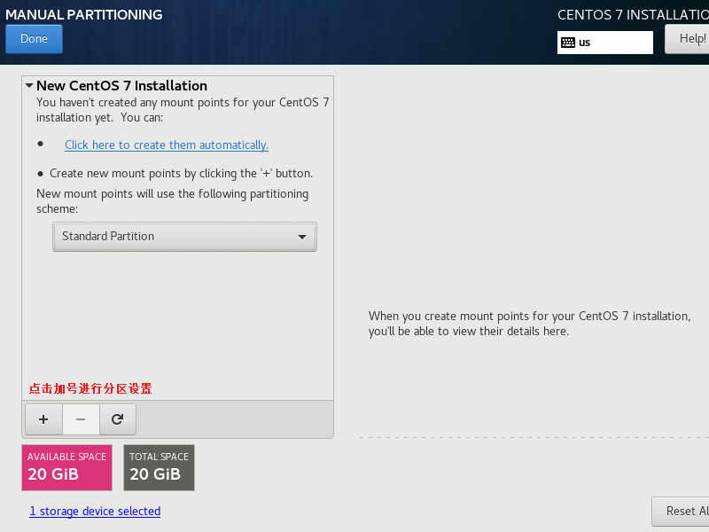Click here to create them automatically link
Screen dimensions: 709x532
[x=167, y=145]
